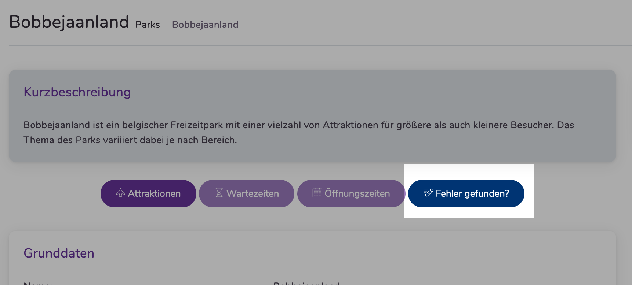632x285 pixels.
Task: Click the large Bobbejaanland page title
Action: pos(69,22)
